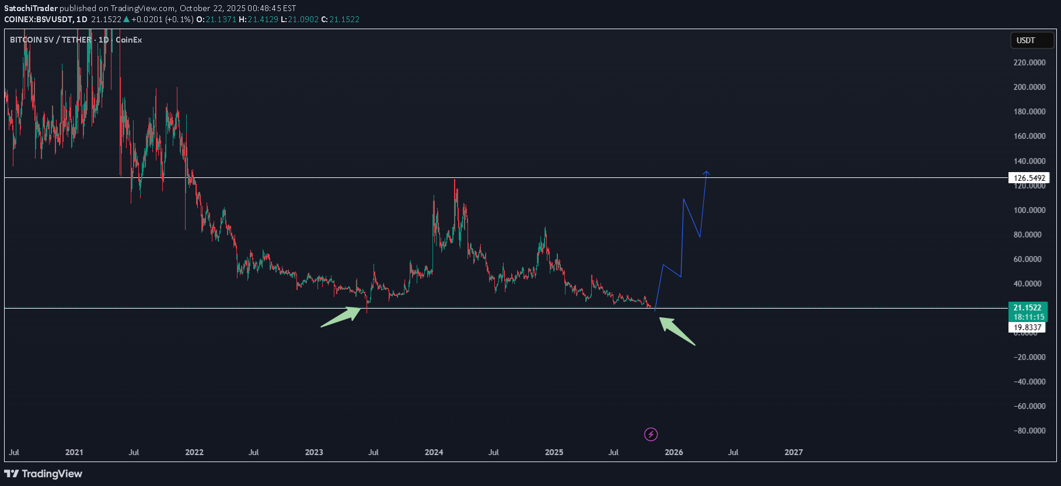Click the 220.0000 price axis label
The width and height of the screenshot is (1061, 486).
(1029, 62)
